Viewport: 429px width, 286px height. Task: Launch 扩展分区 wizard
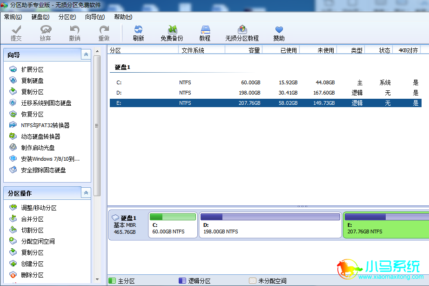27,69
